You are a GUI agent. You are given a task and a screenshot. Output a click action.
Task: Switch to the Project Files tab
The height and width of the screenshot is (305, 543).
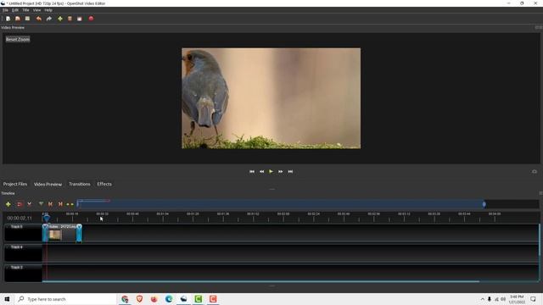coord(15,184)
